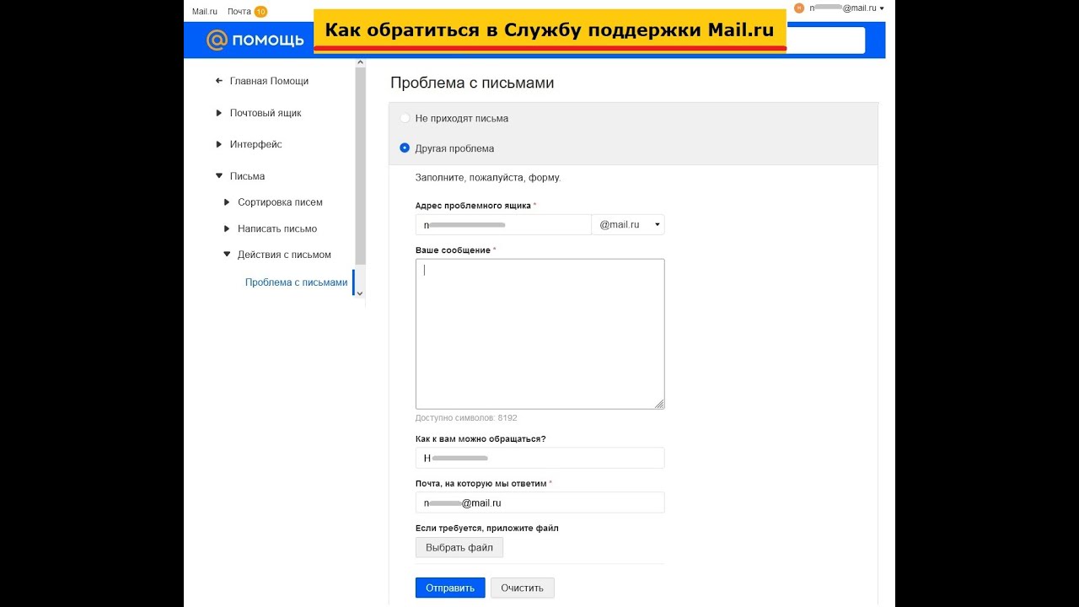
Task: Click the reply email address field
Action: pyautogui.click(x=539, y=502)
